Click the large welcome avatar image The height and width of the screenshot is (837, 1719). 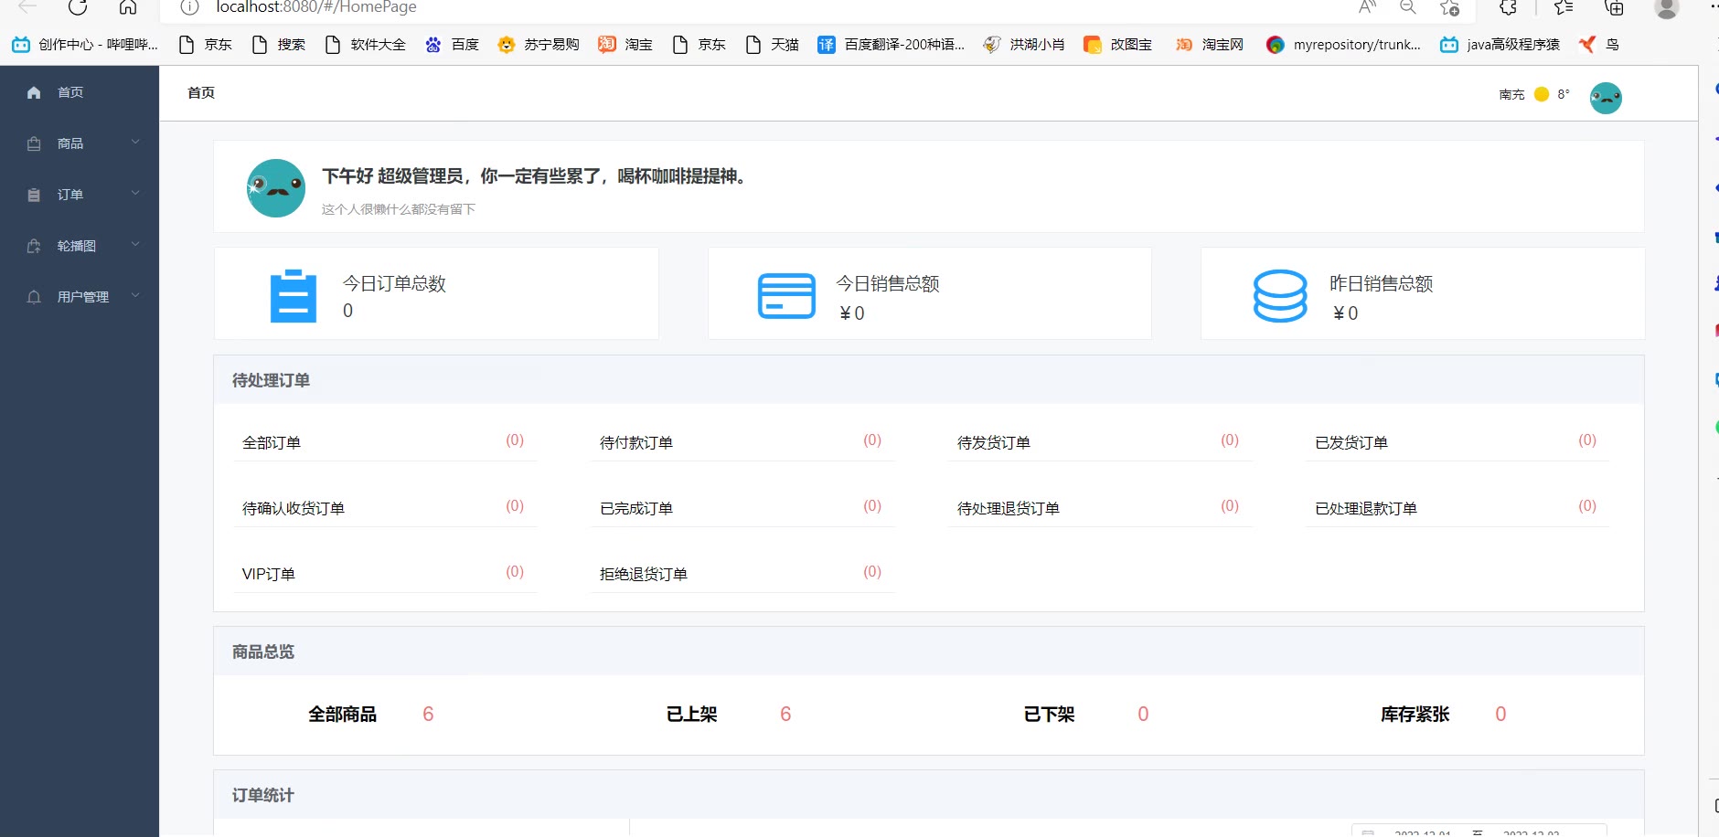tap(276, 188)
